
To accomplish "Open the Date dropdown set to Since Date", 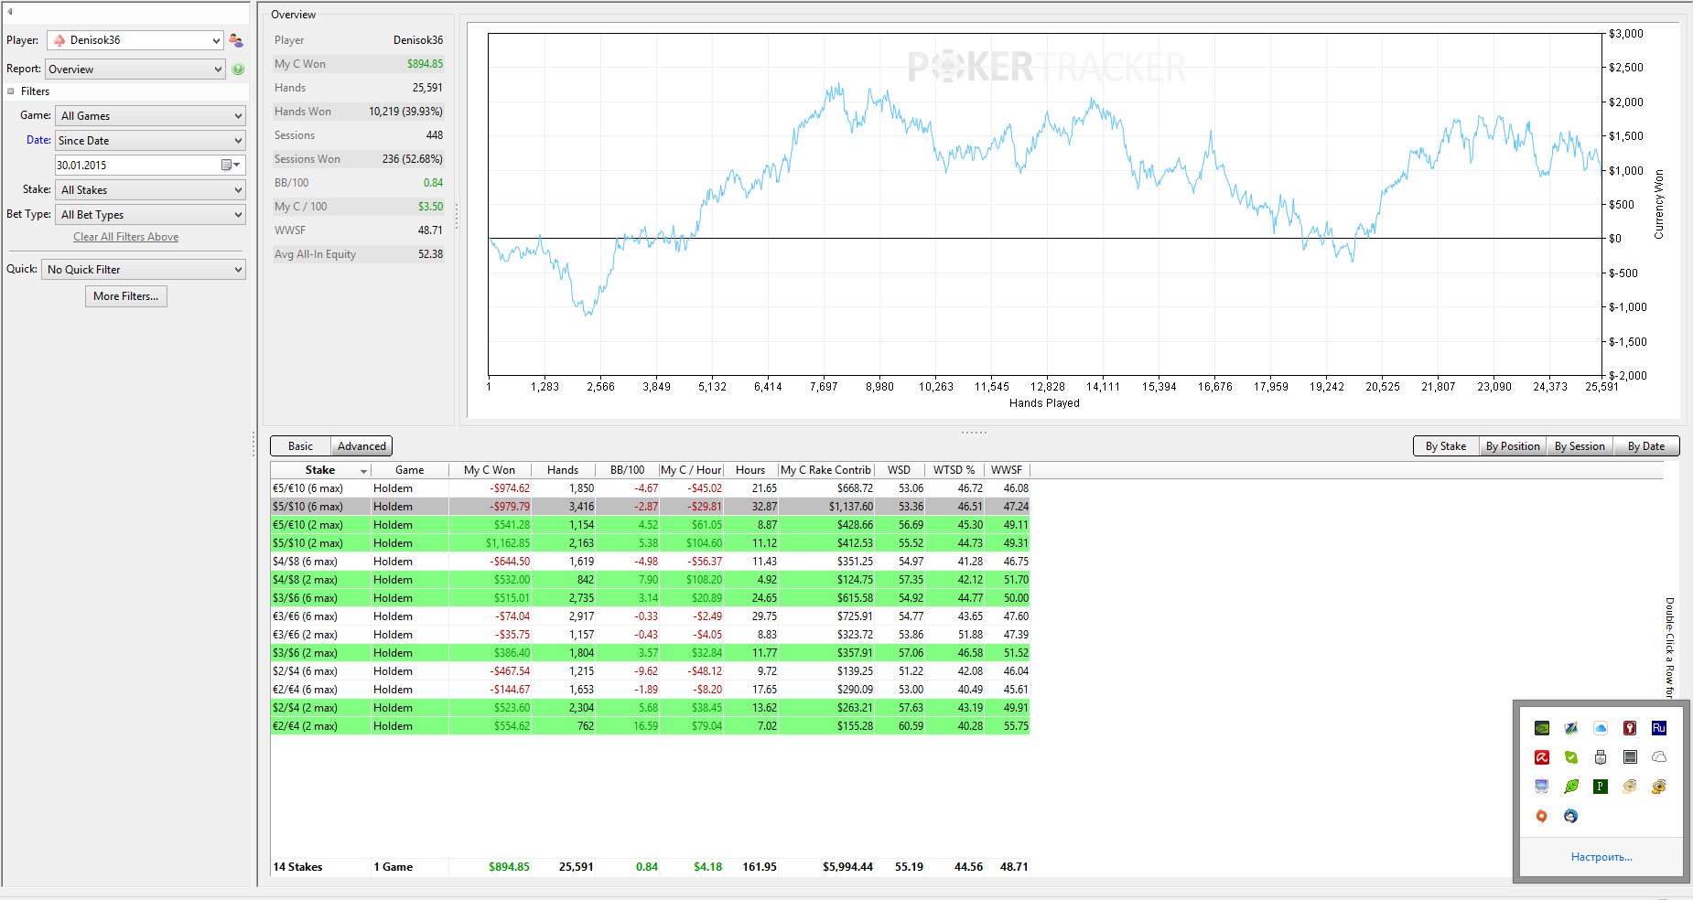I will (150, 141).
